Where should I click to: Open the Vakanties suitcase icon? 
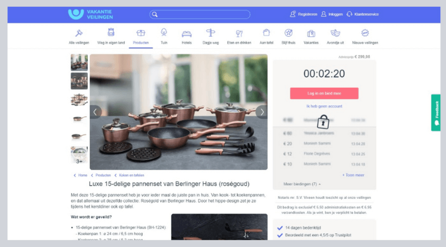[x=311, y=34]
